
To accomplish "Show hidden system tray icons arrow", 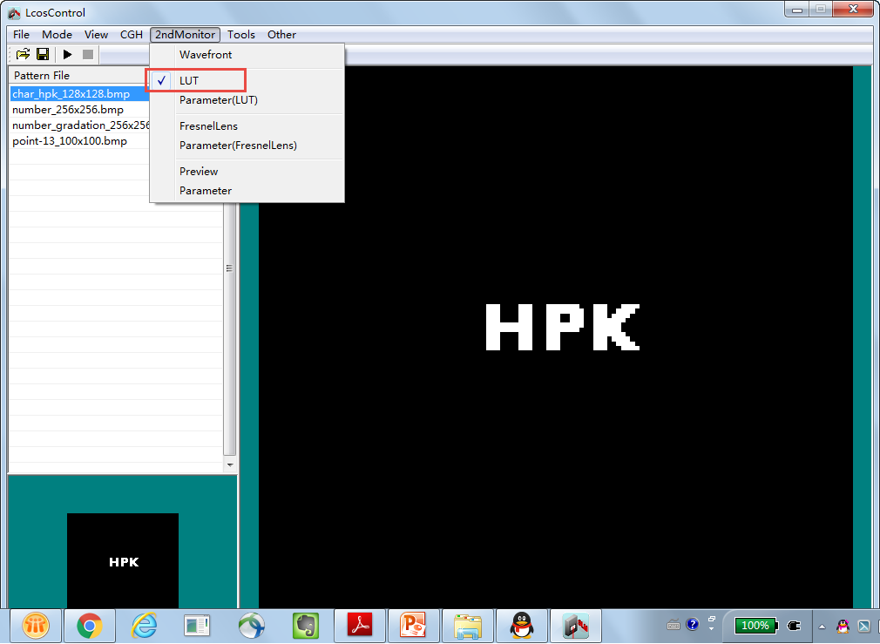I will (x=822, y=626).
